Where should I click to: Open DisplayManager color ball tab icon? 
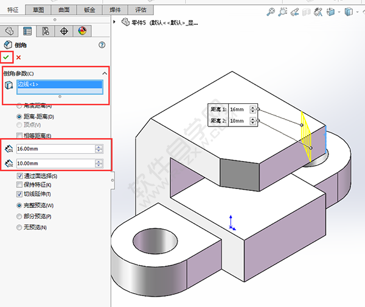click(x=82, y=31)
